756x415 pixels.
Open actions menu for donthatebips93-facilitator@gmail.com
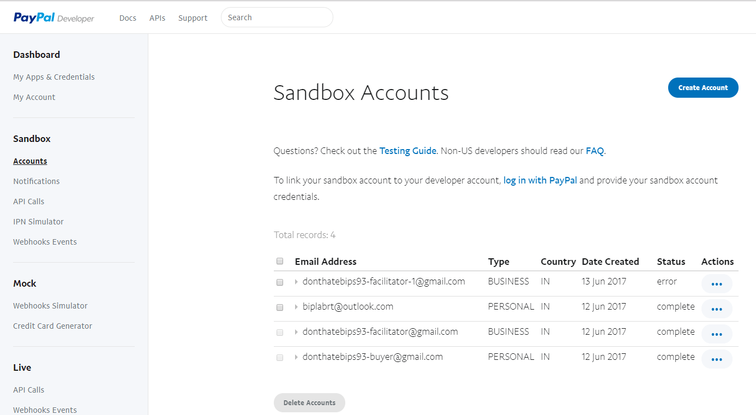click(x=717, y=334)
